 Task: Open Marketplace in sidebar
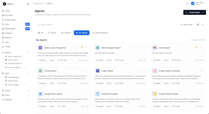pos(16,29)
